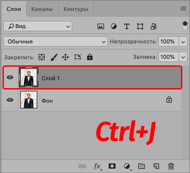Create a new layer group folder
The height and width of the screenshot is (173, 190).
coord(142,166)
